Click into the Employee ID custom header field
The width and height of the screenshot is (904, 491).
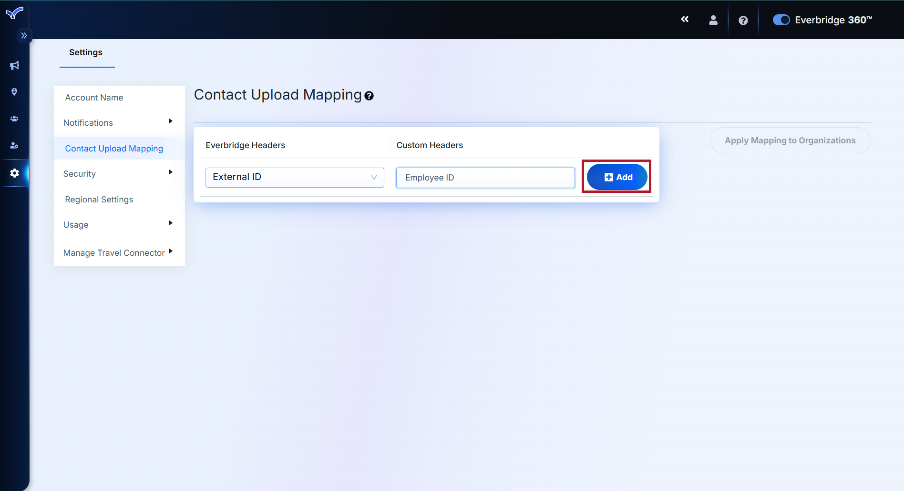point(485,178)
